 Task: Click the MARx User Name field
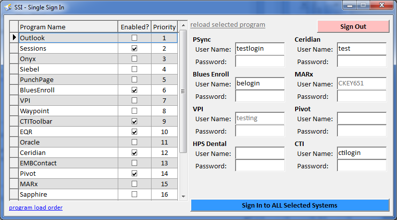tap(362, 83)
